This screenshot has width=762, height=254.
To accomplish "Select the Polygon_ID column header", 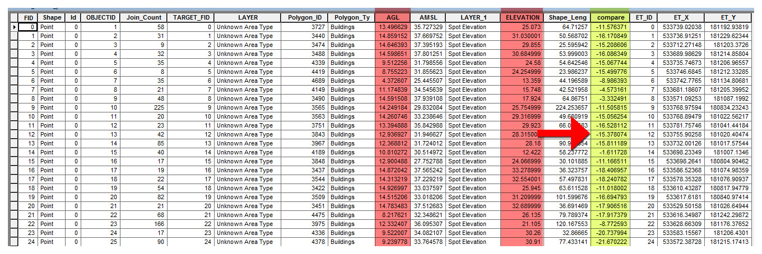I will point(305,17).
